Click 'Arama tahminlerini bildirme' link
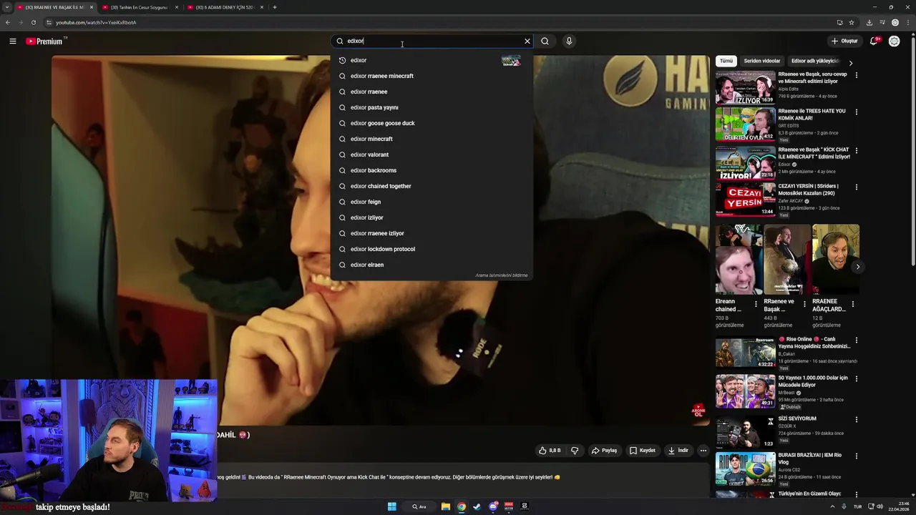 pos(501,275)
